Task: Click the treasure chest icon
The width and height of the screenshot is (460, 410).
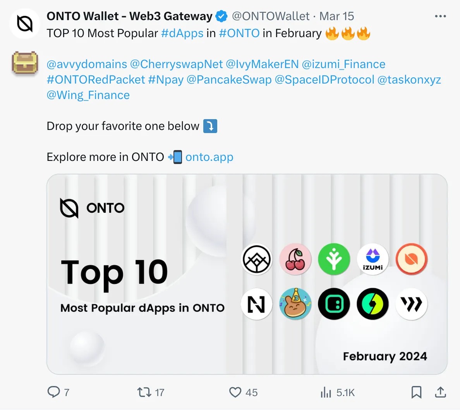Action: click(24, 63)
